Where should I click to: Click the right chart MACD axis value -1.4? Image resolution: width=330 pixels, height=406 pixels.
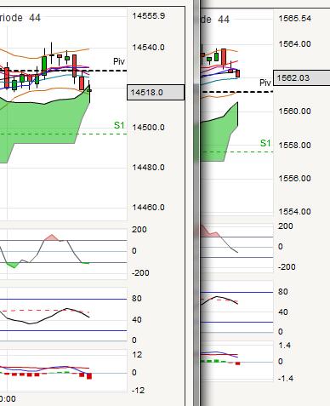click(286, 378)
